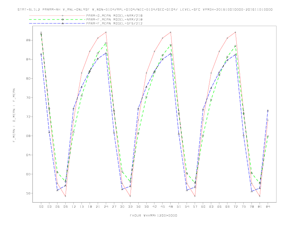Image resolution: width=292 pixels, height=225 pixels.
Task: Click x-axis tick label 51
Action: tap(179, 207)
